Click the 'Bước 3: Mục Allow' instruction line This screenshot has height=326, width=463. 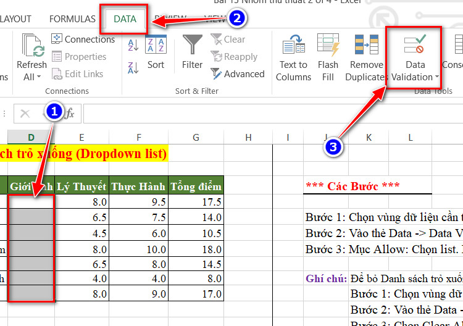tap(384, 249)
